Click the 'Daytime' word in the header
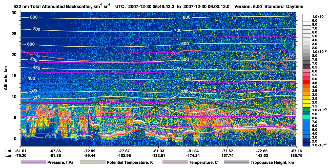 [x=295, y=7]
